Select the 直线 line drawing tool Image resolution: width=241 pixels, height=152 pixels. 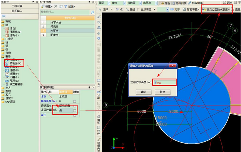(131, 9)
